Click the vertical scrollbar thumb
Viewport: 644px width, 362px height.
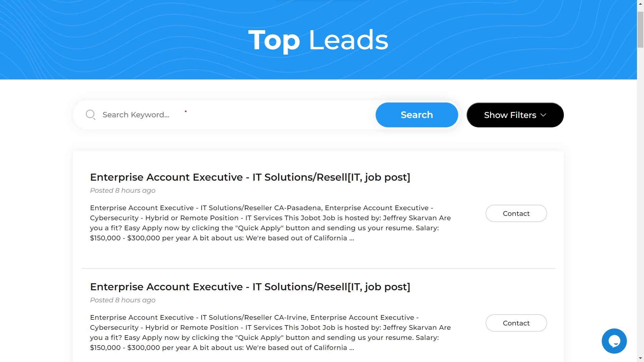(x=640, y=29)
